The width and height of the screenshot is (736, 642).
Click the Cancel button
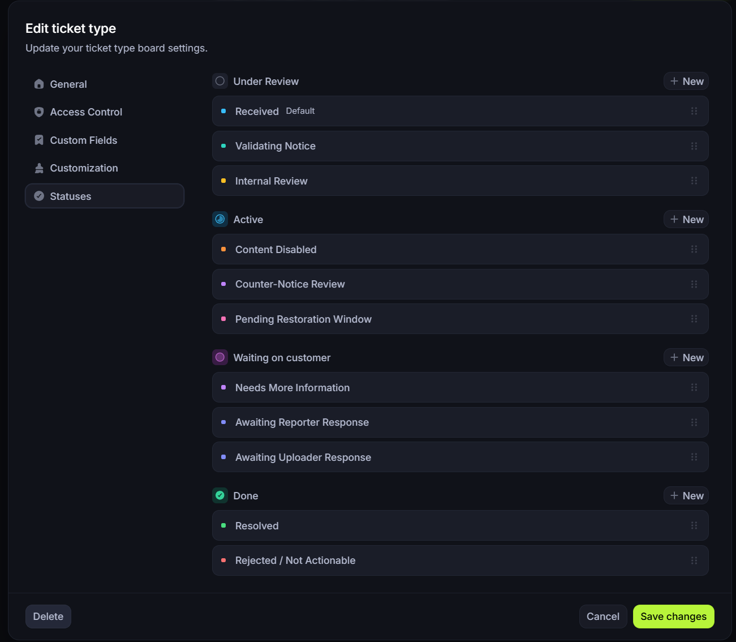603,617
